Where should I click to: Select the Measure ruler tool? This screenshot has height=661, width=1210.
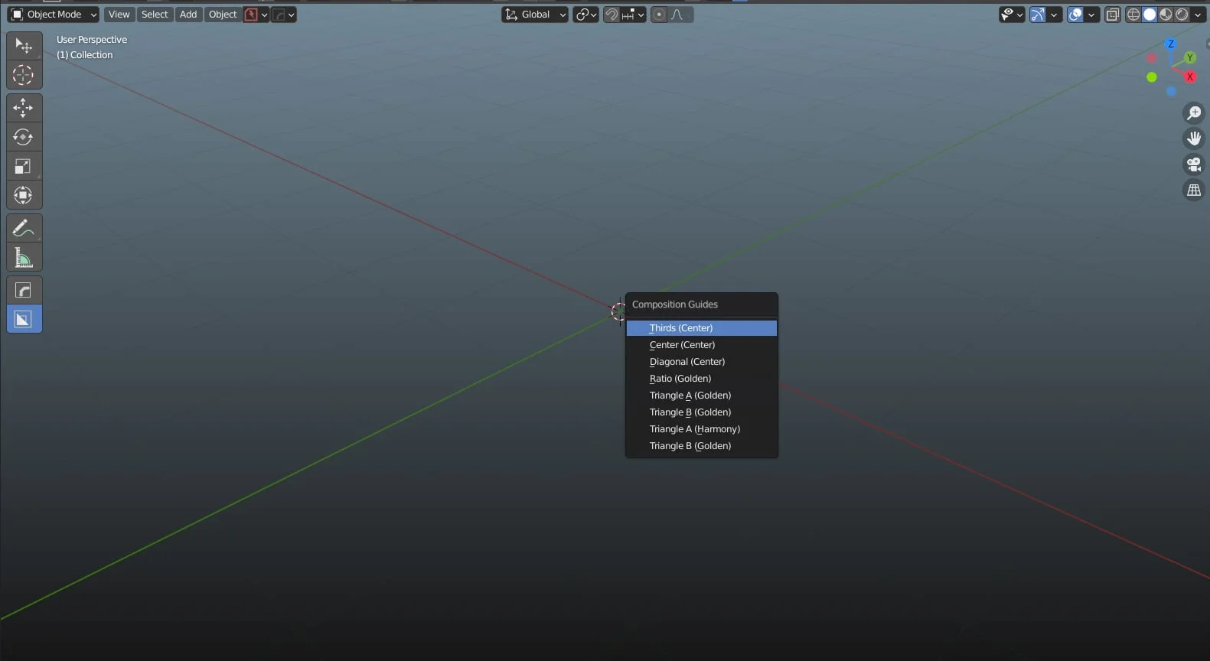coord(24,258)
